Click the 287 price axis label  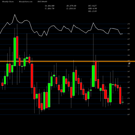coord(129,93)
